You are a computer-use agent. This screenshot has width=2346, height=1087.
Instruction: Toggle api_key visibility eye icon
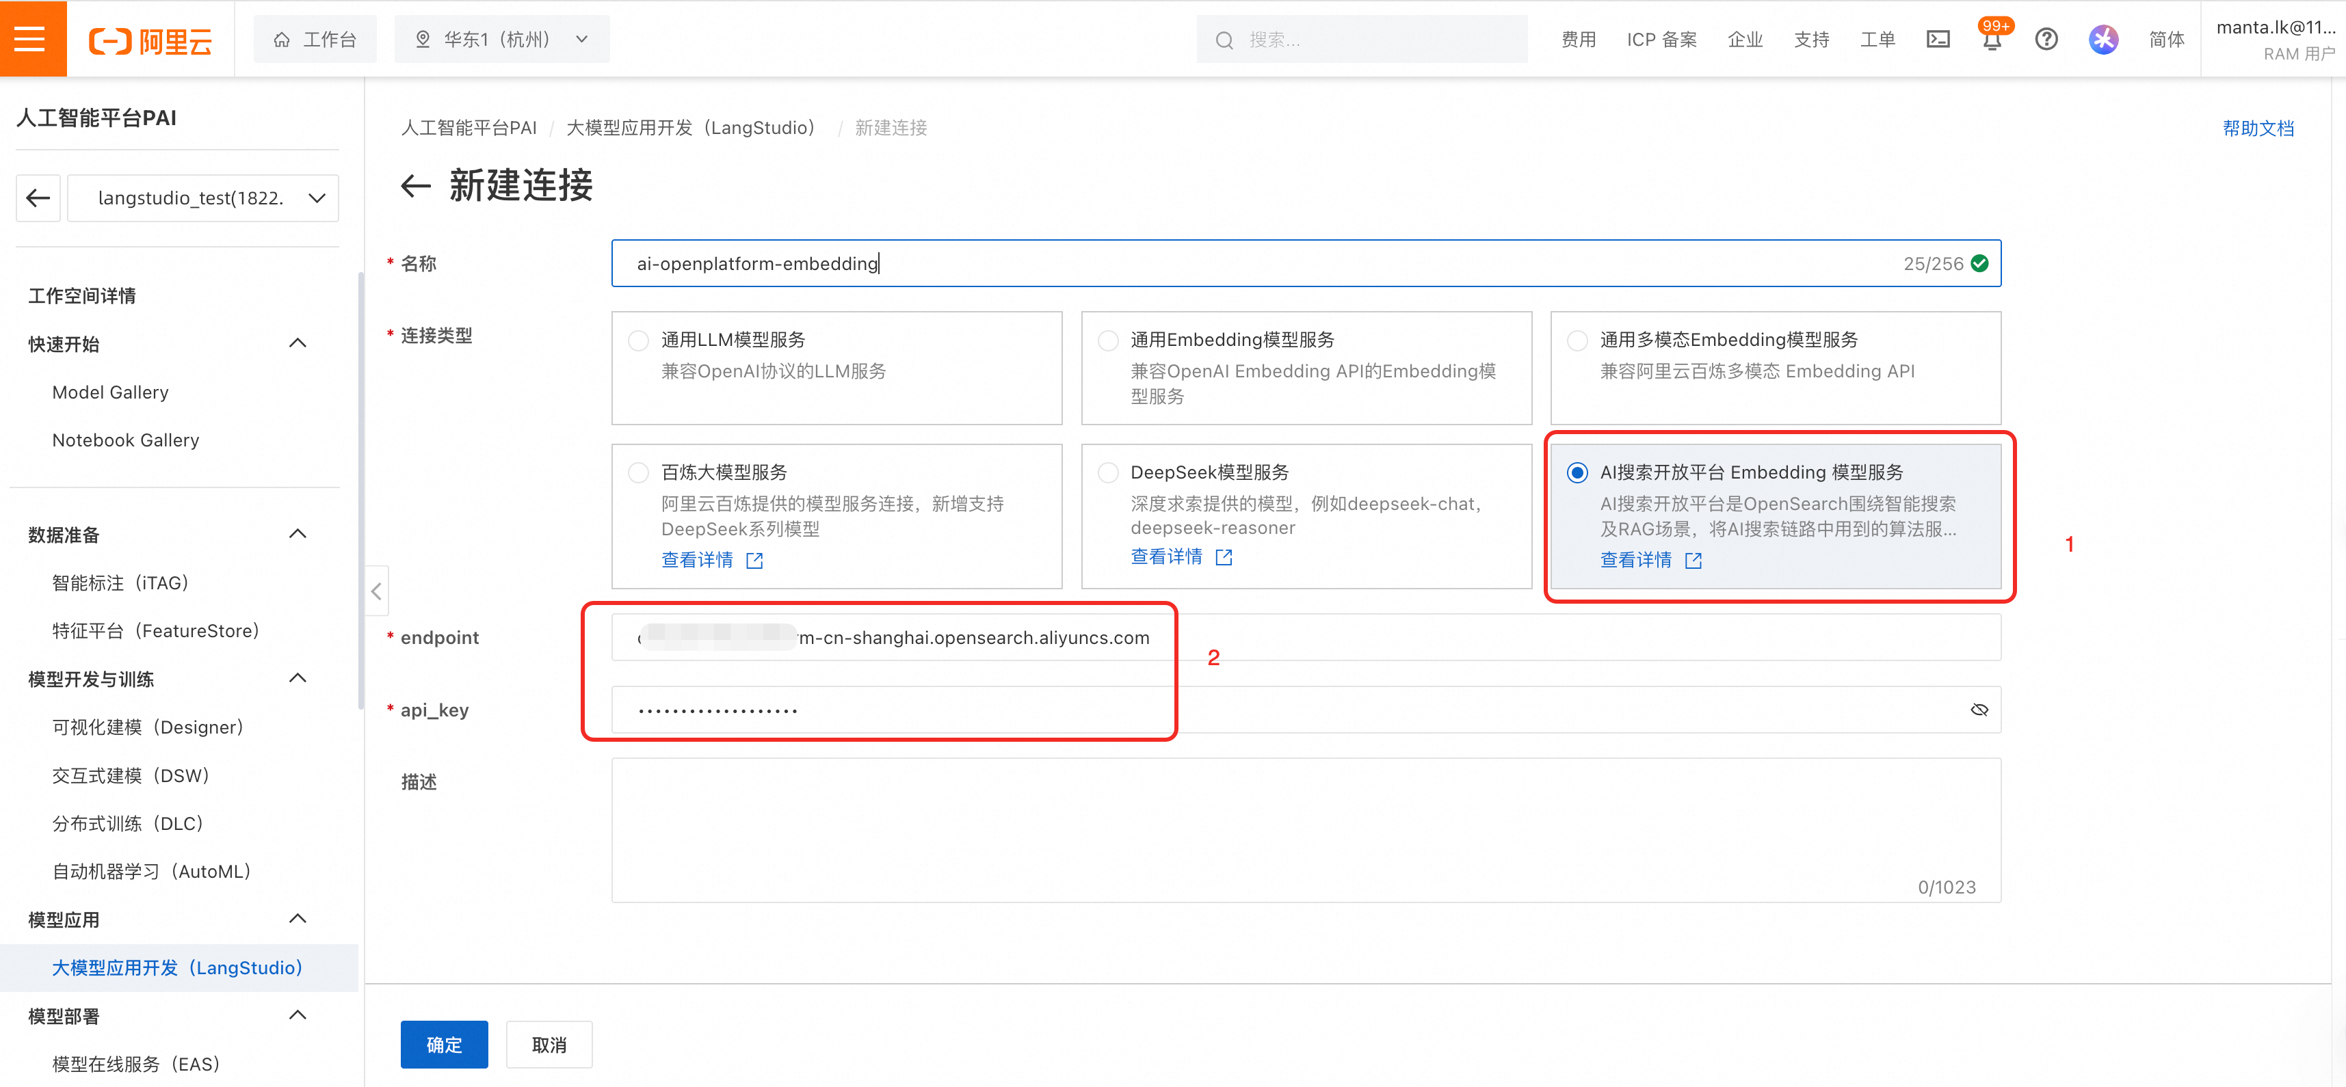point(1979,709)
